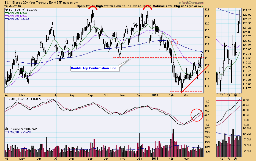Viewport: 256px width, 161px height.
Task: Click the Nov label under the volume chart
Action: tap(123, 159)
